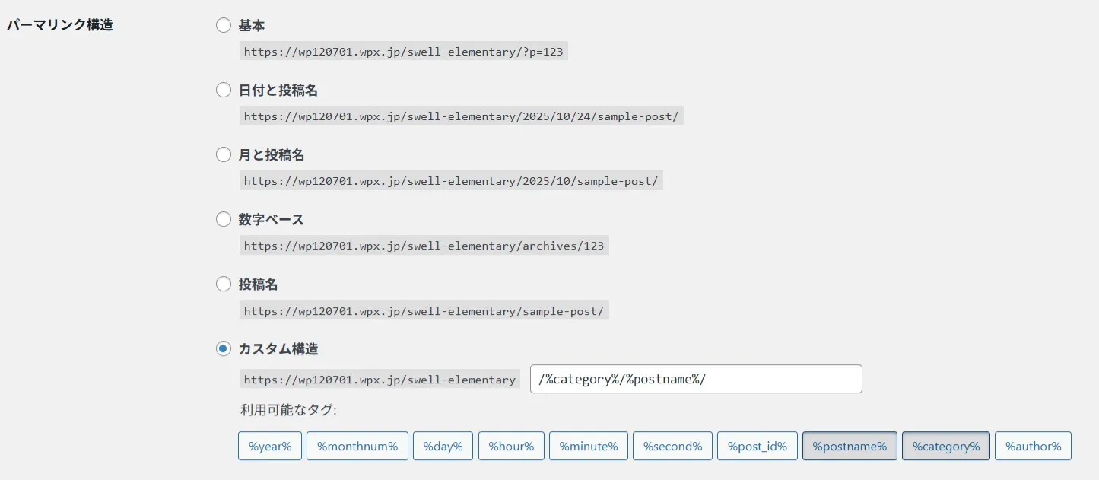The height and width of the screenshot is (480, 1099).
Task: Select the 基本 permalink URL preview text
Action: (404, 51)
